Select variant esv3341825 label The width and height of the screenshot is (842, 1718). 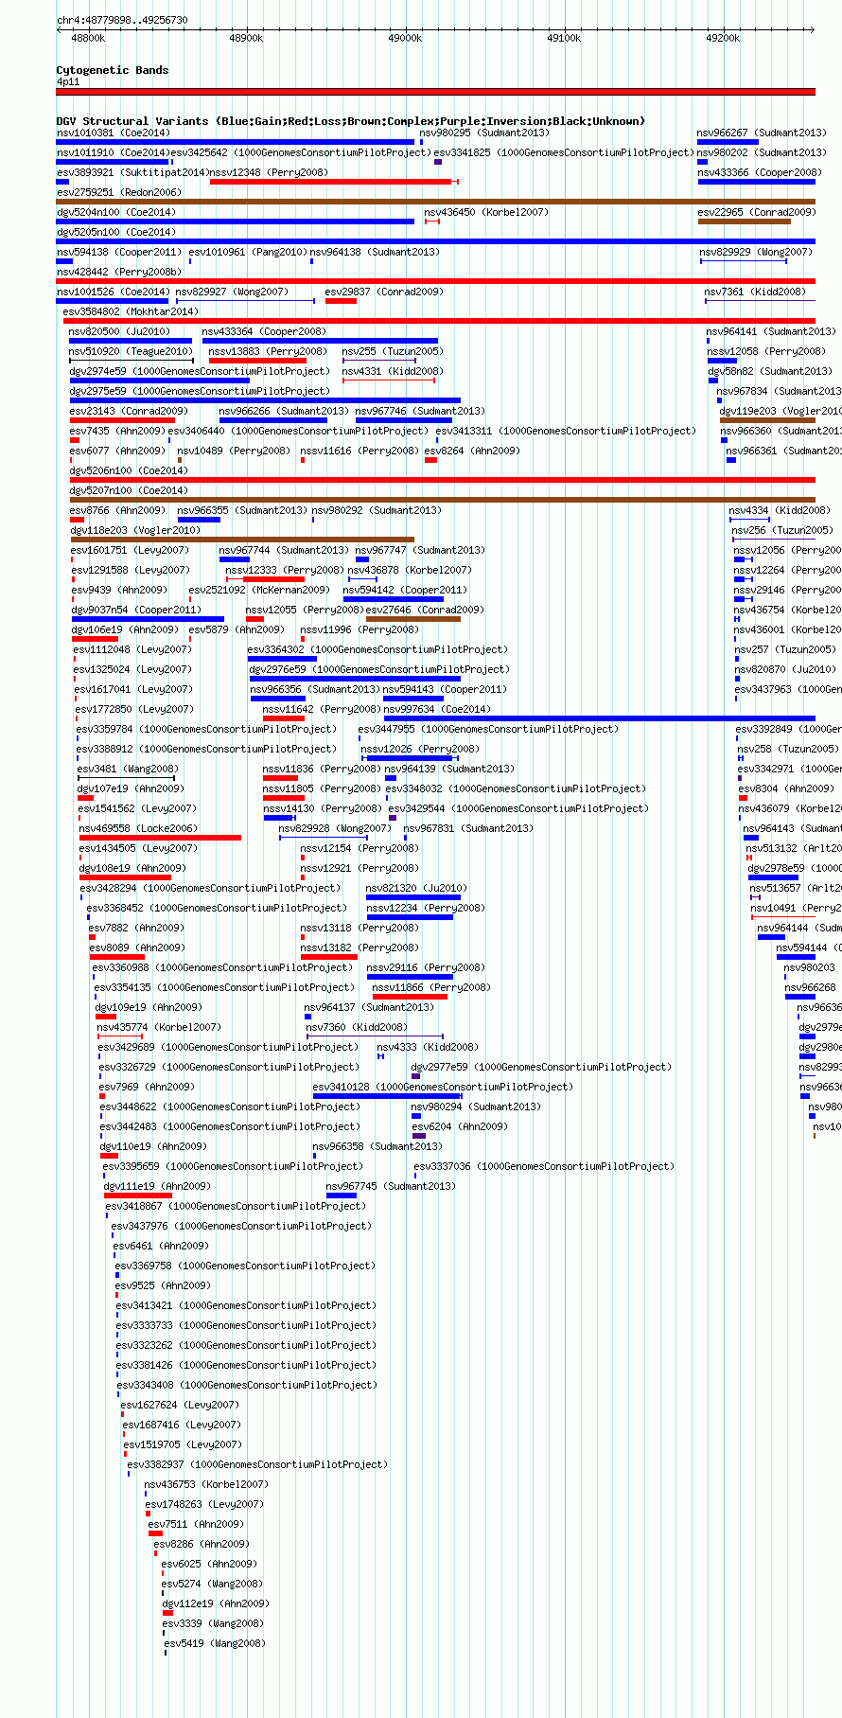tap(565, 152)
